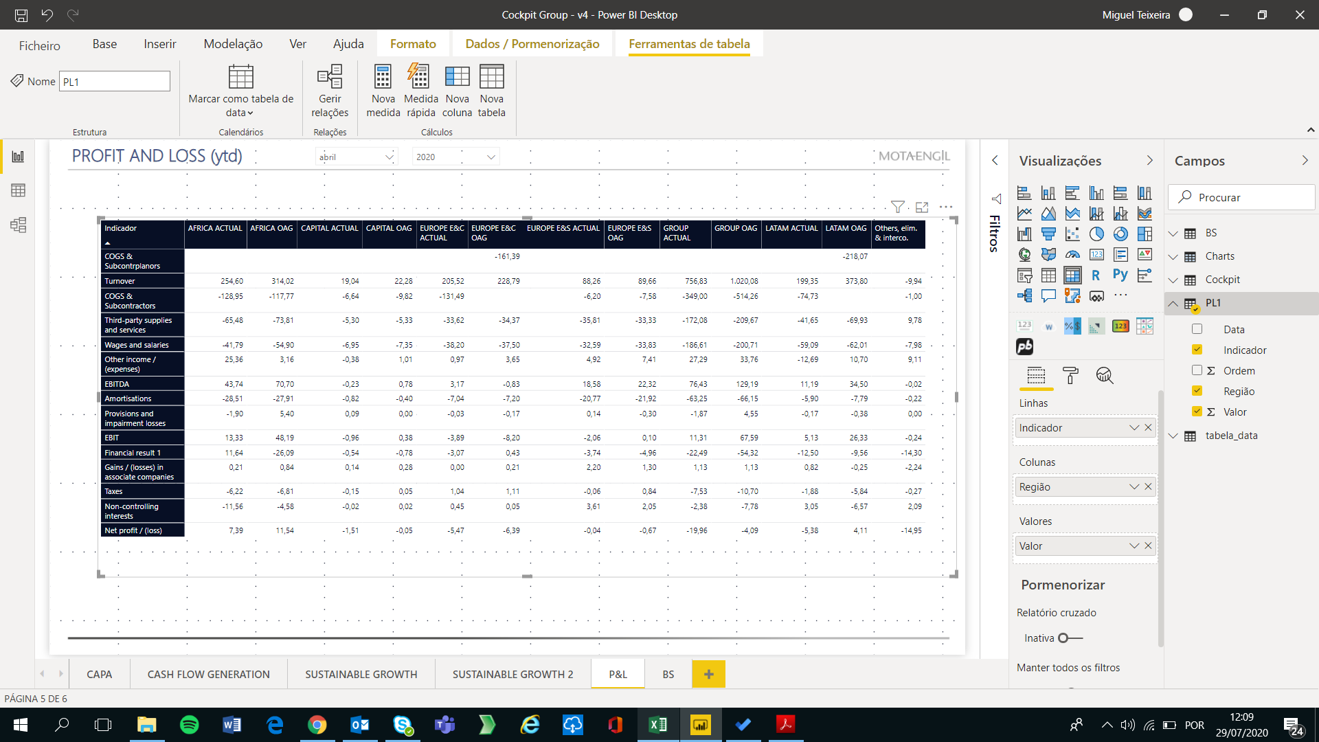
Task: Choose the area chart visualization
Action: [1048, 214]
